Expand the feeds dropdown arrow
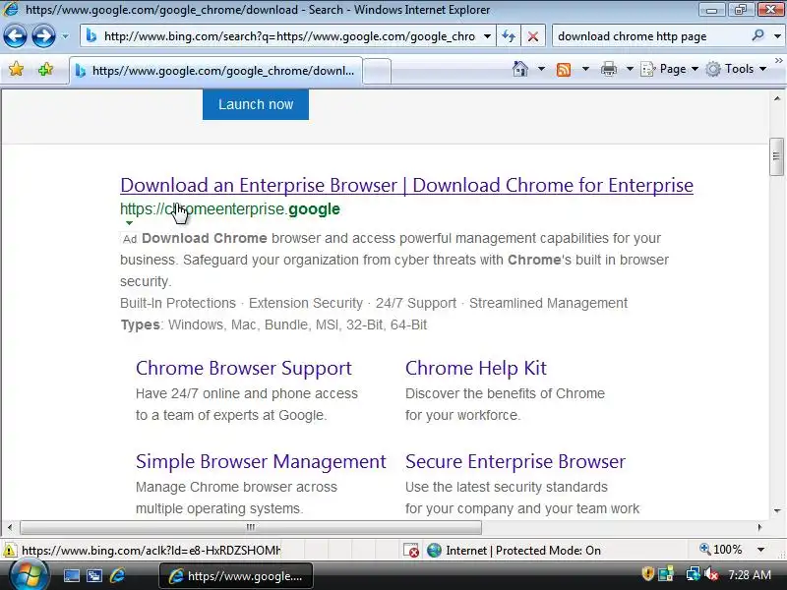Screen dimensions: 787x590 click(x=585, y=69)
